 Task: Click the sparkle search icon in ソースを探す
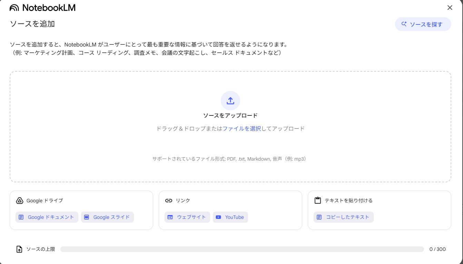(x=404, y=24)
